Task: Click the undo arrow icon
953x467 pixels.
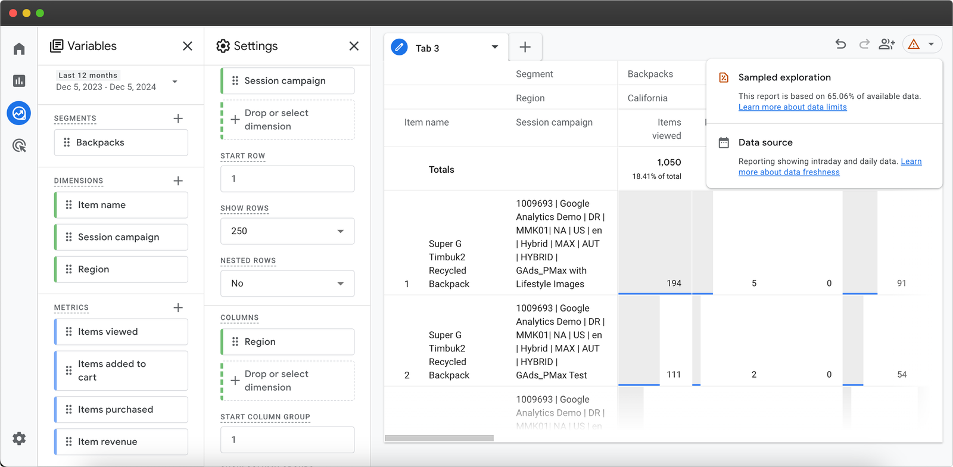Action: (x=840, y=44)
